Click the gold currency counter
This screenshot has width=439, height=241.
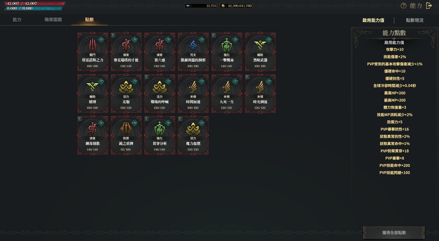pos(236,6)
